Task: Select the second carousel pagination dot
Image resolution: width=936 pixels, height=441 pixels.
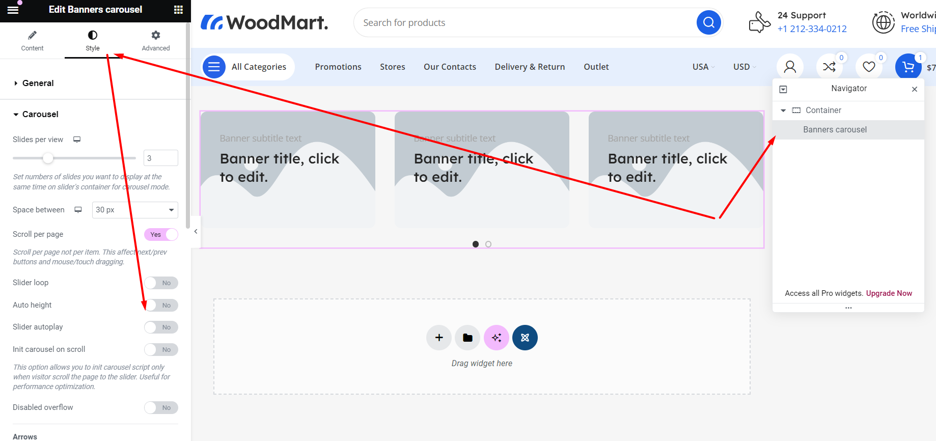Action: 488,244
